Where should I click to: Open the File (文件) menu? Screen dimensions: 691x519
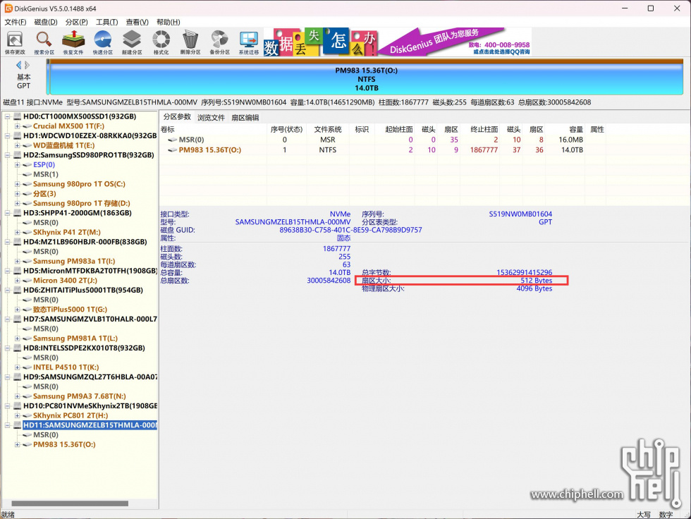click(16, 22)
